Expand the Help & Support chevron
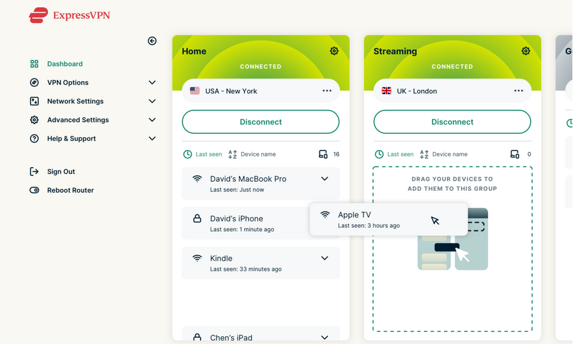The width and height of the screenshot is (573, 344). pos(152,138)
